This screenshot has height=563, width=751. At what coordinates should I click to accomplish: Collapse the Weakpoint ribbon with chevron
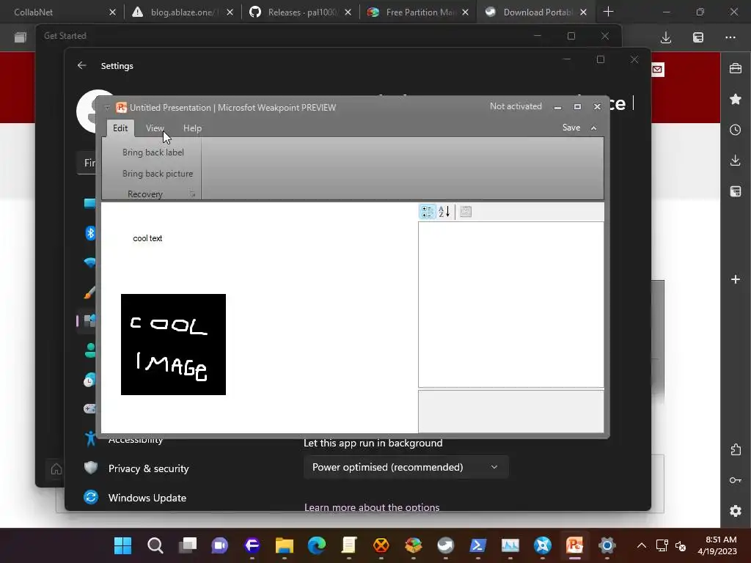[594, 128]
